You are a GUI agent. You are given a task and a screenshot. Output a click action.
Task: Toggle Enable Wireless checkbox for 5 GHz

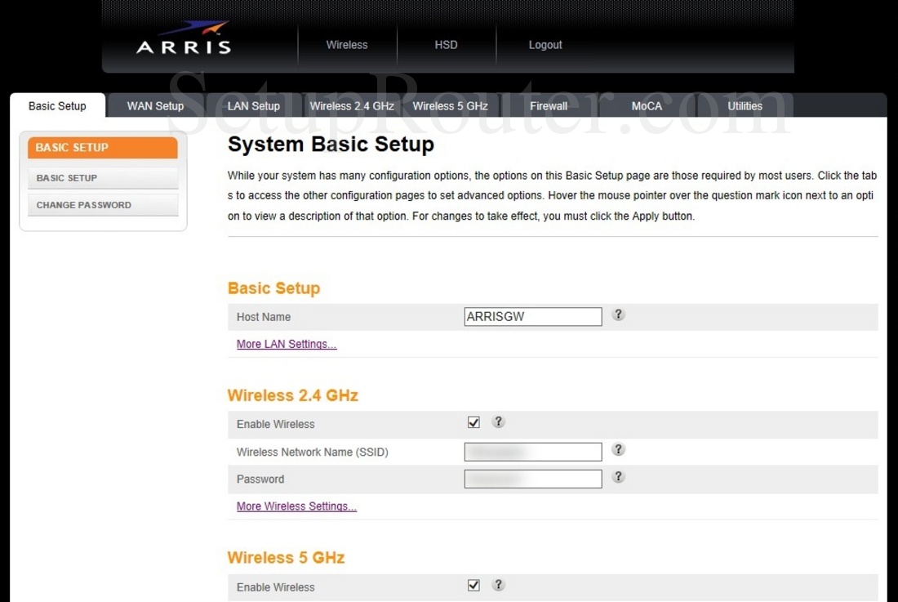tap(473, 585)
